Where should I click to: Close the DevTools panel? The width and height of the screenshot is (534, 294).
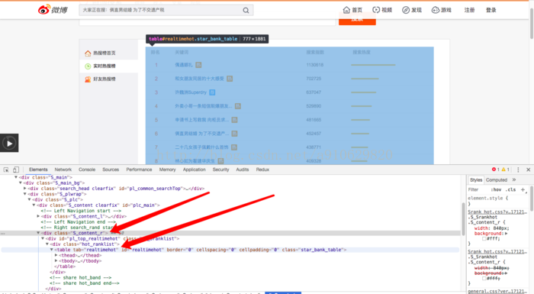[528, 170]
